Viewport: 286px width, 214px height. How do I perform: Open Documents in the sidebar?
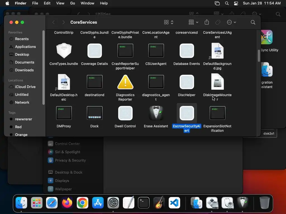click(25, 62)
